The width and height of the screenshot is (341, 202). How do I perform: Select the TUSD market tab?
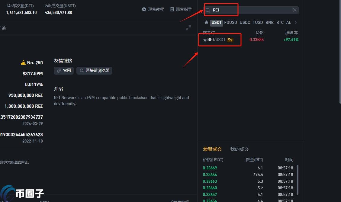click(258, 22)
